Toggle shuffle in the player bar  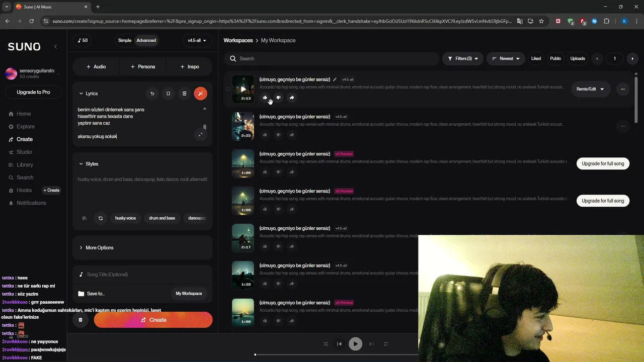click(x=325, y=344)
